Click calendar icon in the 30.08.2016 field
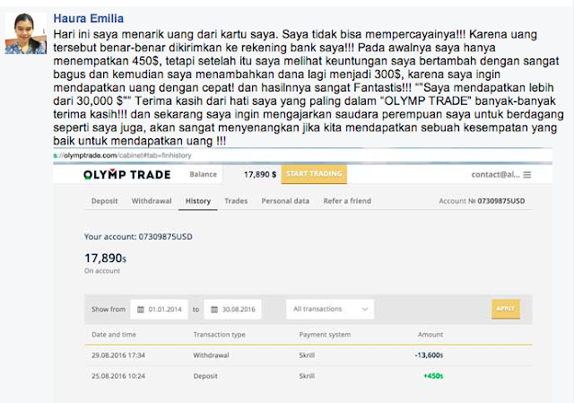 point(214,310)
